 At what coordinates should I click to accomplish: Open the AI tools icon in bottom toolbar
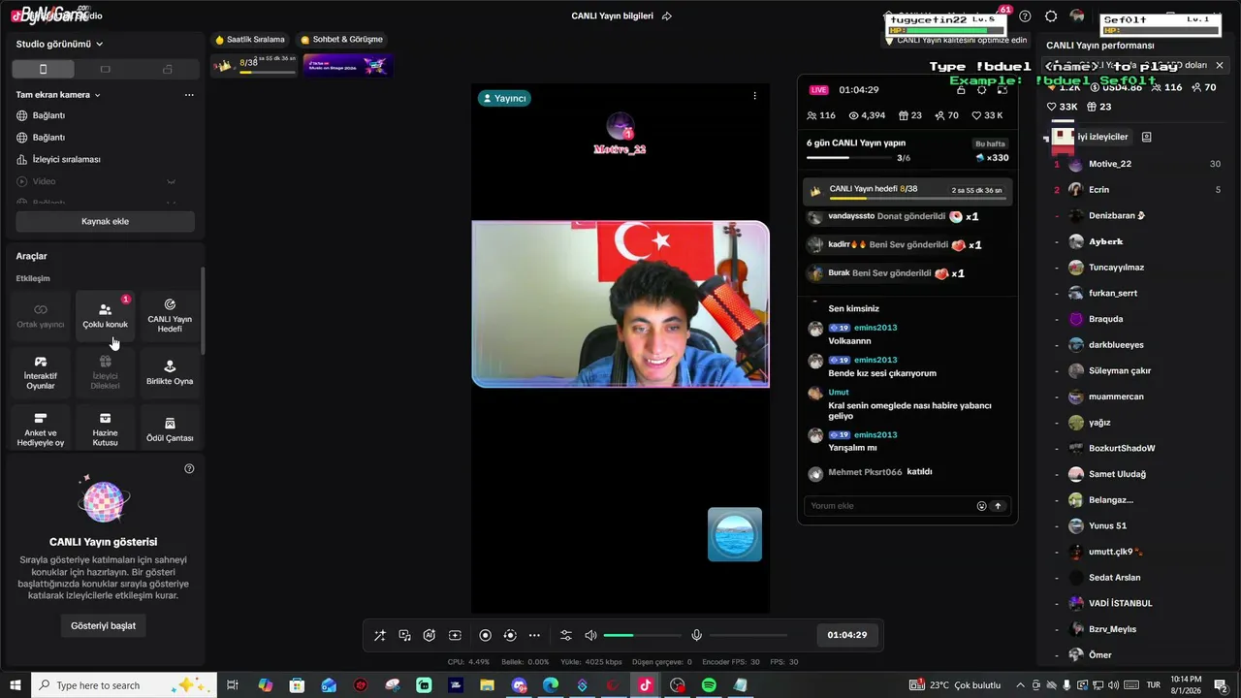430,635
